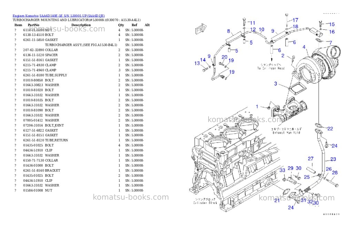Click callout number 11 in diagram
This screenshot has height=250, width=353.
[x=252, y=23]
